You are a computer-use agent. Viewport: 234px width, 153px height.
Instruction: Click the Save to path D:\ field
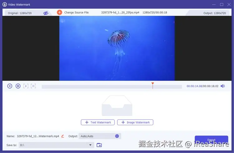click(56, 145)
